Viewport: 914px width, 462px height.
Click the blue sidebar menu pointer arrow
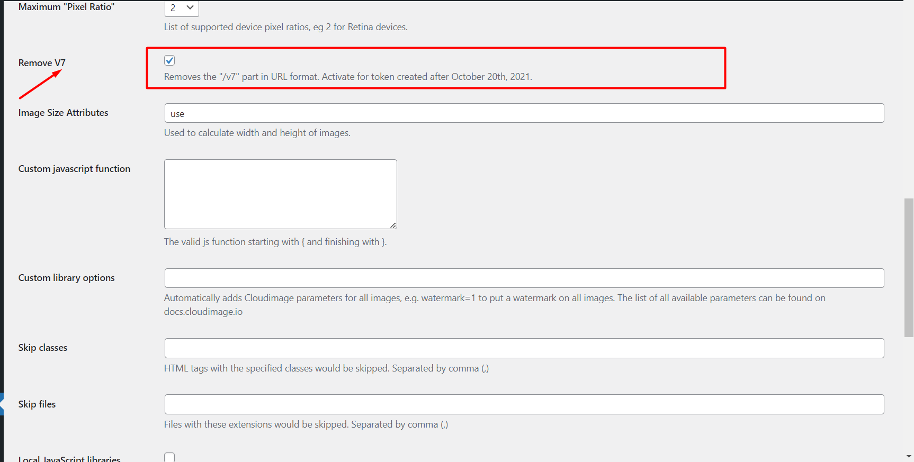tap(2, 404)
